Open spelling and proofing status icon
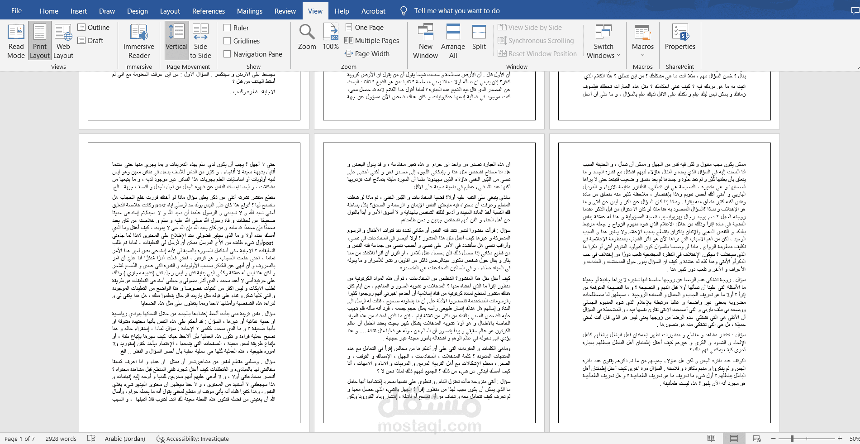The height and width of the screenshot is (444, 860). pos(91,439)
